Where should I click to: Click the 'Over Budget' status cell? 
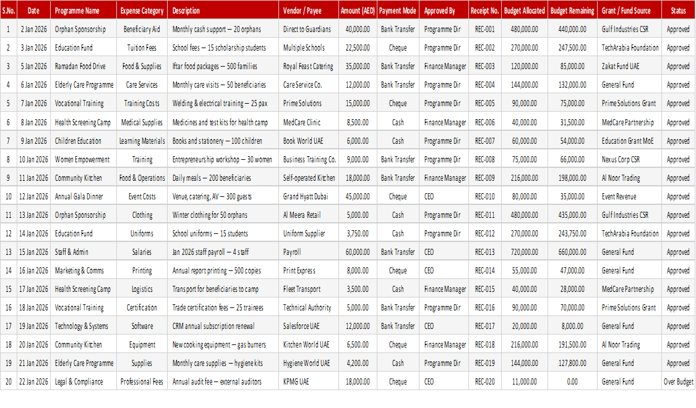(678, 381)
